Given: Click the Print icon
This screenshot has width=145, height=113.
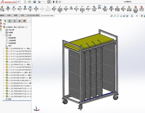Looking at the screenshot, I should pyautogui.click(x=39, y=2).
